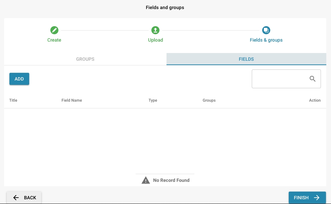
Task: Click the Groups column header
Action: click(x=209, y=100)
